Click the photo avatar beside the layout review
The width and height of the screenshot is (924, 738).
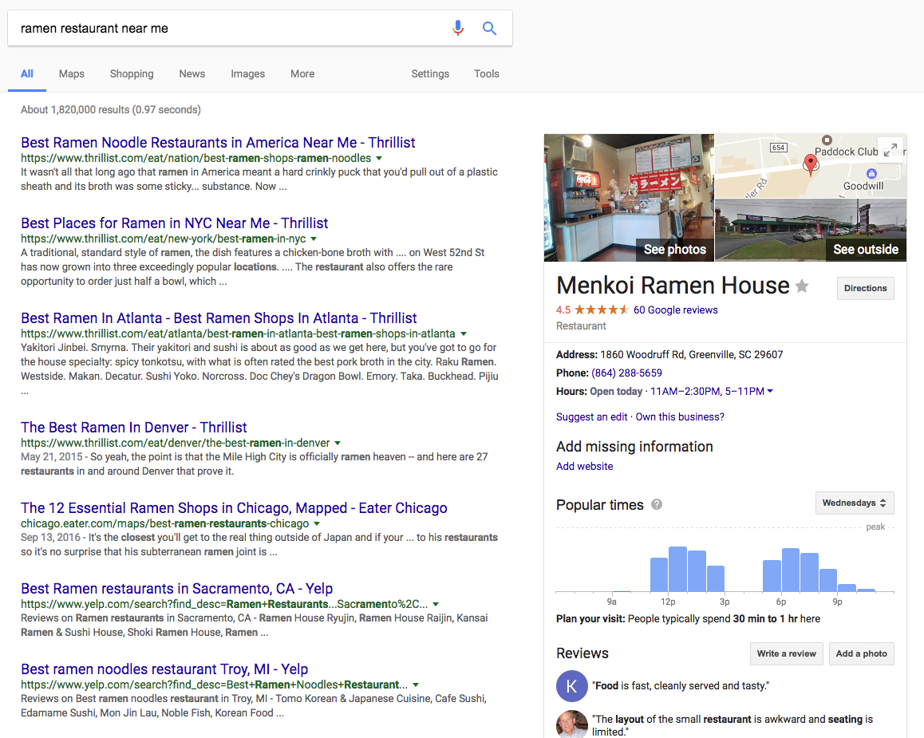[x=571, y=725]
